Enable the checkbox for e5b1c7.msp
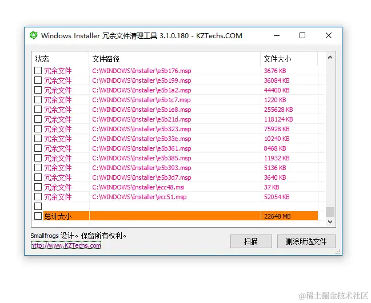The image size is (371, 303). [38, 99]
